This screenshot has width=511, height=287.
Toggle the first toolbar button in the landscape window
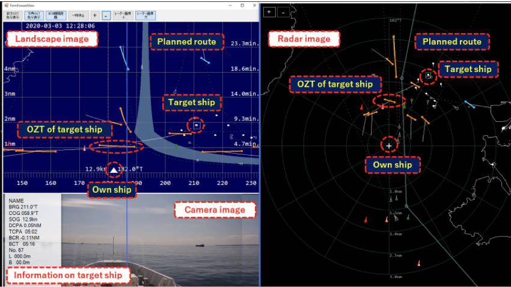[13, 16]
